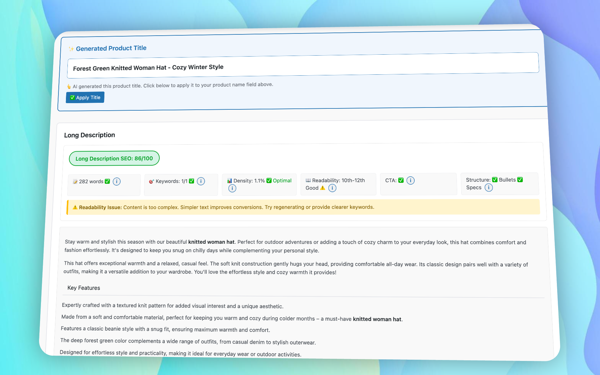The width and height of the screenshot is (600, 375).
Task: Click line 'Features a classic beanie style'
Action: (x=165, y=329)
